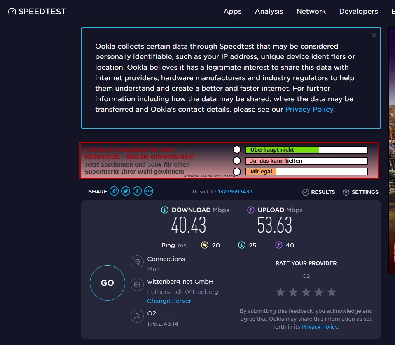395x345 pixels.
Task: Start the test with the GO button
Action: click(108, 283)
